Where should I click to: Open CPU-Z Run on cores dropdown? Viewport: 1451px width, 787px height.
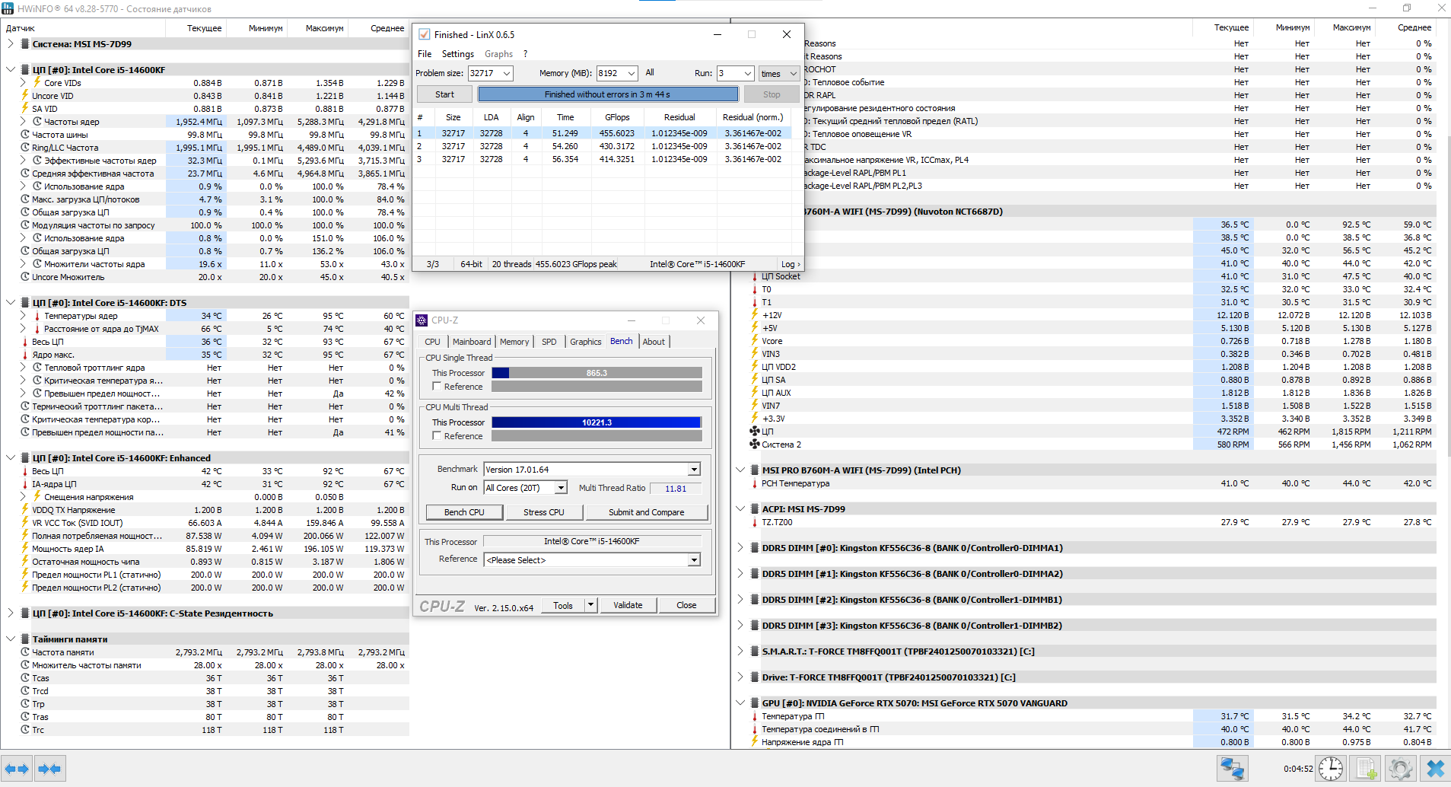[x=561, y=488]
